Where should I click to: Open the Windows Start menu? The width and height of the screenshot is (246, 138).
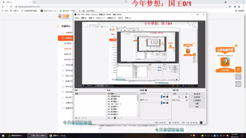pos(3,136)
